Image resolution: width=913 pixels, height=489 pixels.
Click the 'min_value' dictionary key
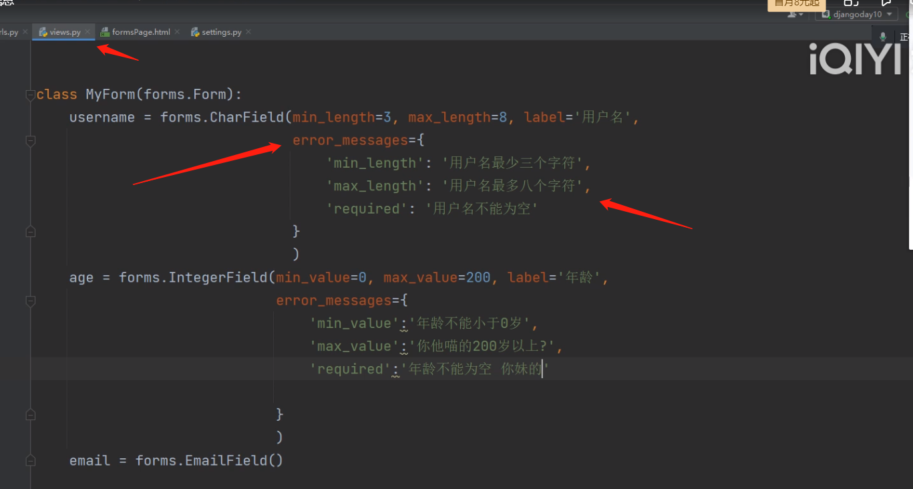click(x=354, y=323)
